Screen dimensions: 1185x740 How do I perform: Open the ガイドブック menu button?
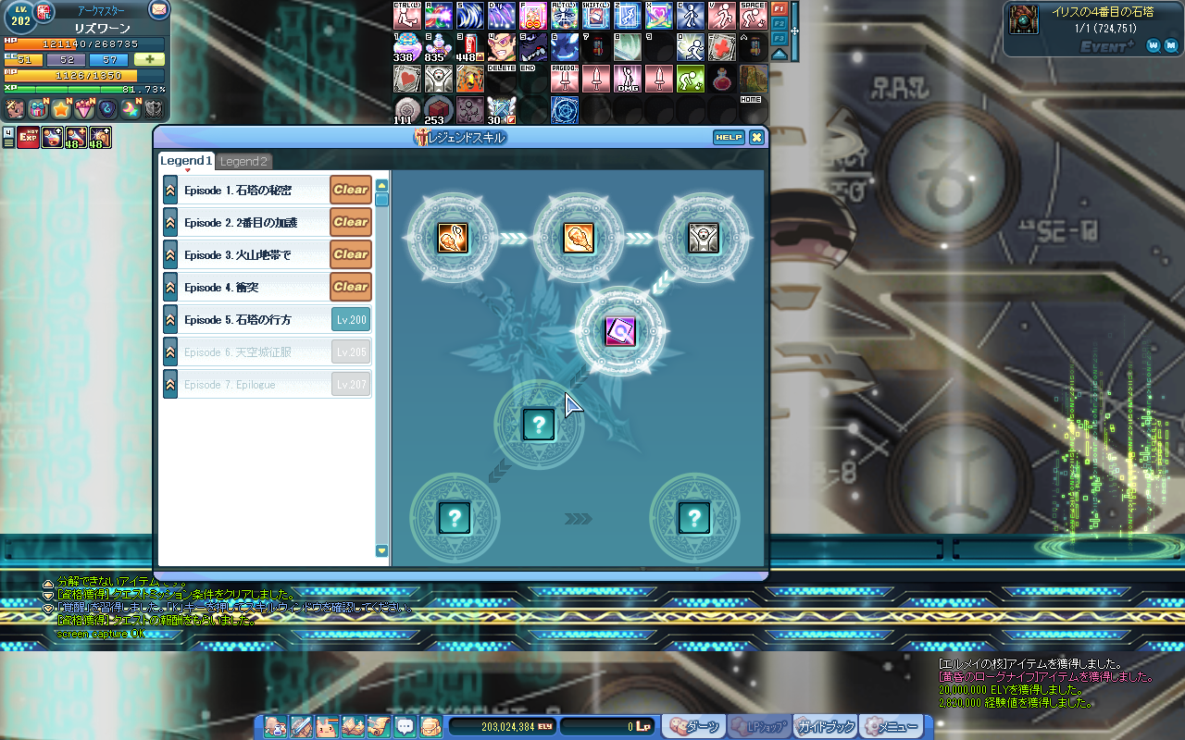825,726
